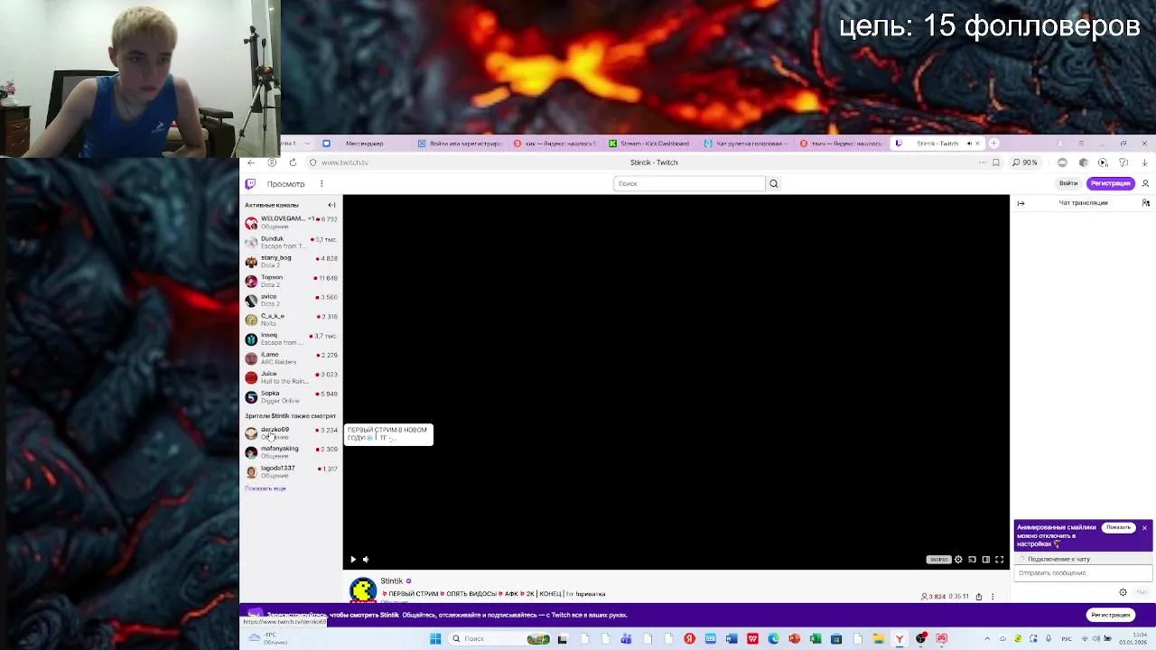Click the Войти login button
Image resolution: width=1156 pixels, height=650 pixels.
tap(1068, 183)
